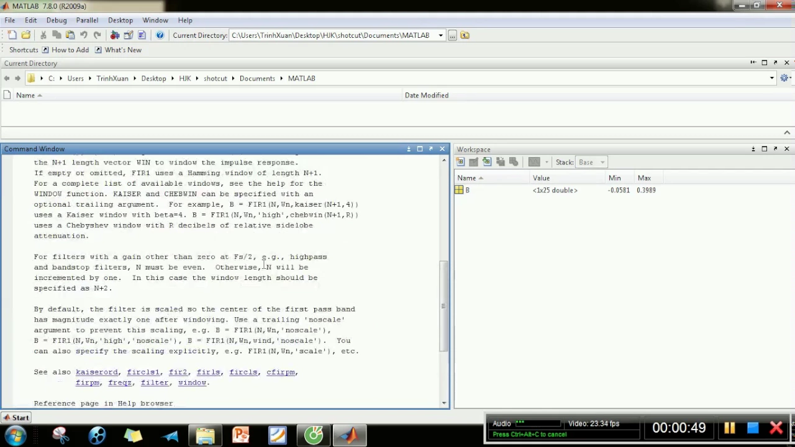Screen dimensions: 795x447
Task: Sort files by Date Modified column
Action: (x=427, y=95)
